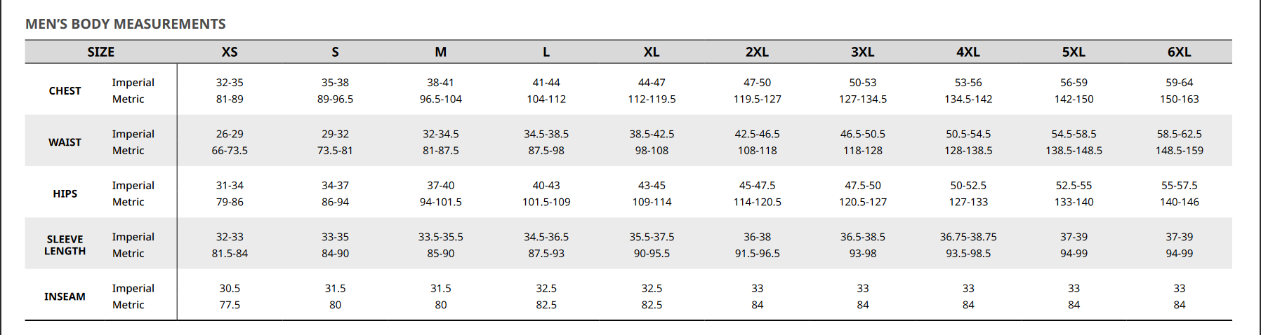Select the 36.75-38.75 sleeve length value
This screenshot has height=335, width=1261.
click(968, 237)
